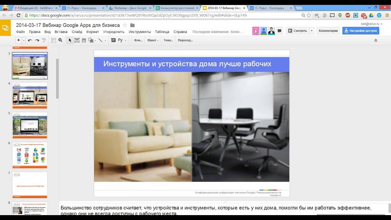Click the collaborator photo avatar
Image resolution: width=391 pixels, height=220 pixels.
click(x=271, y=31)
